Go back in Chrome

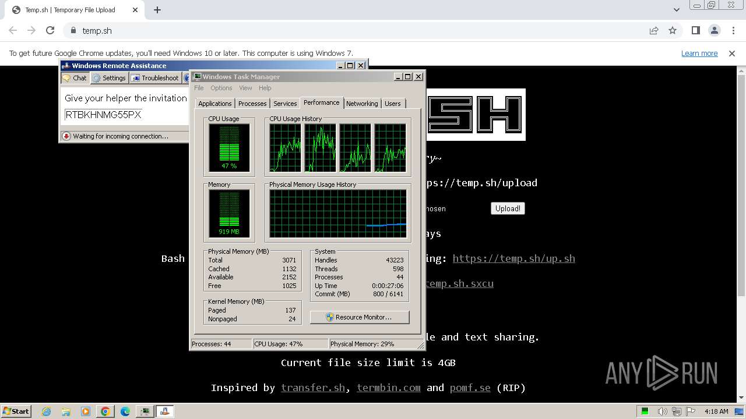click(13, 31)
